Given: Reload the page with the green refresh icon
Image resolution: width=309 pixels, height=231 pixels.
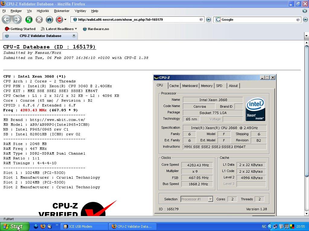Looking at the screenshot, I should pyautogui.click(x=29, y=20).
